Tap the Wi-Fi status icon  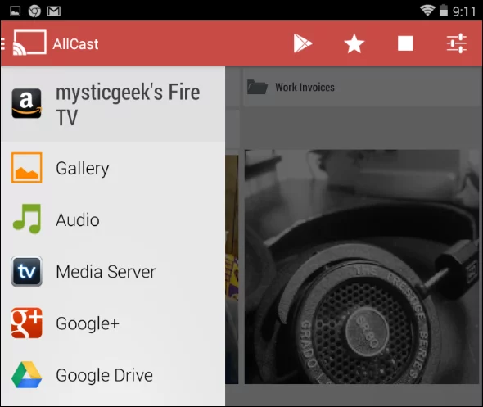pyautogui.click(x=427, y=11)
